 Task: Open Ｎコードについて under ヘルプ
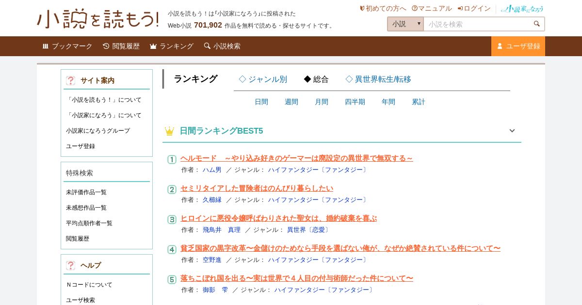(89, 285)
